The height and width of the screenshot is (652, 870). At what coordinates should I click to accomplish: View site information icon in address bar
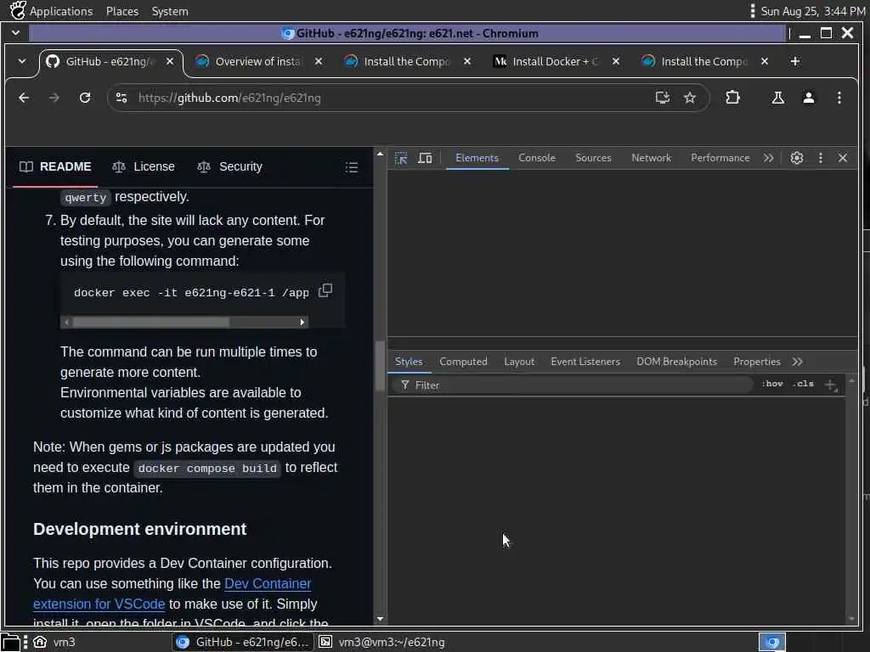(x=121, y=98)
